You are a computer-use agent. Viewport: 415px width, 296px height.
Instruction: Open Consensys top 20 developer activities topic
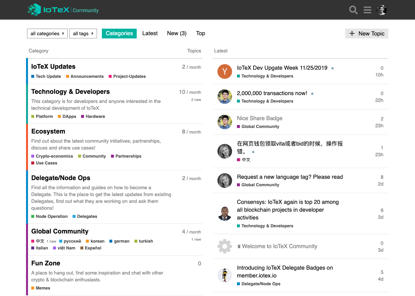[x=288, y=210]
